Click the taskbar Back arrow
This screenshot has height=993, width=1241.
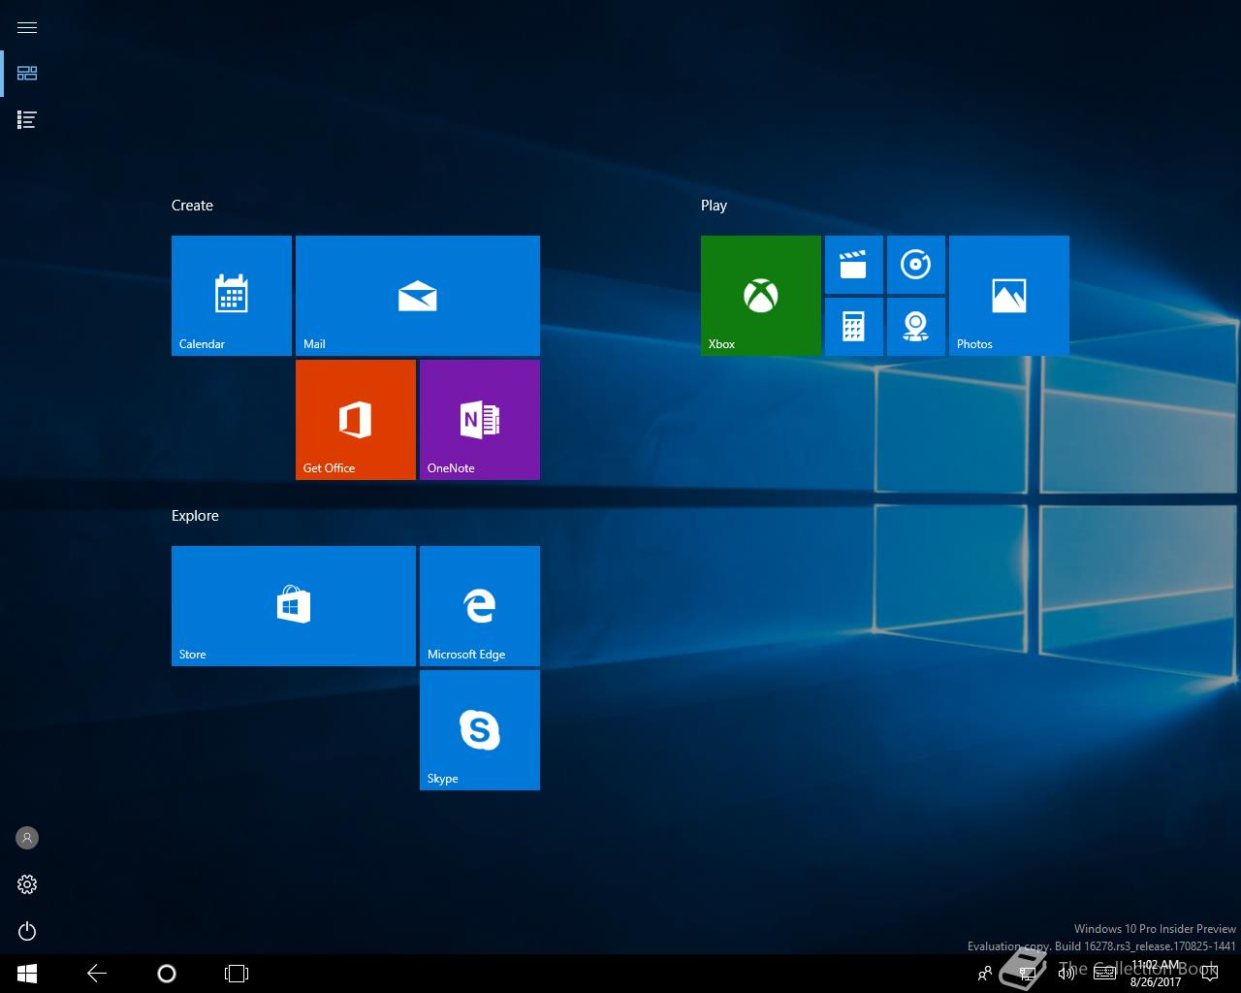tap(97, 974)
